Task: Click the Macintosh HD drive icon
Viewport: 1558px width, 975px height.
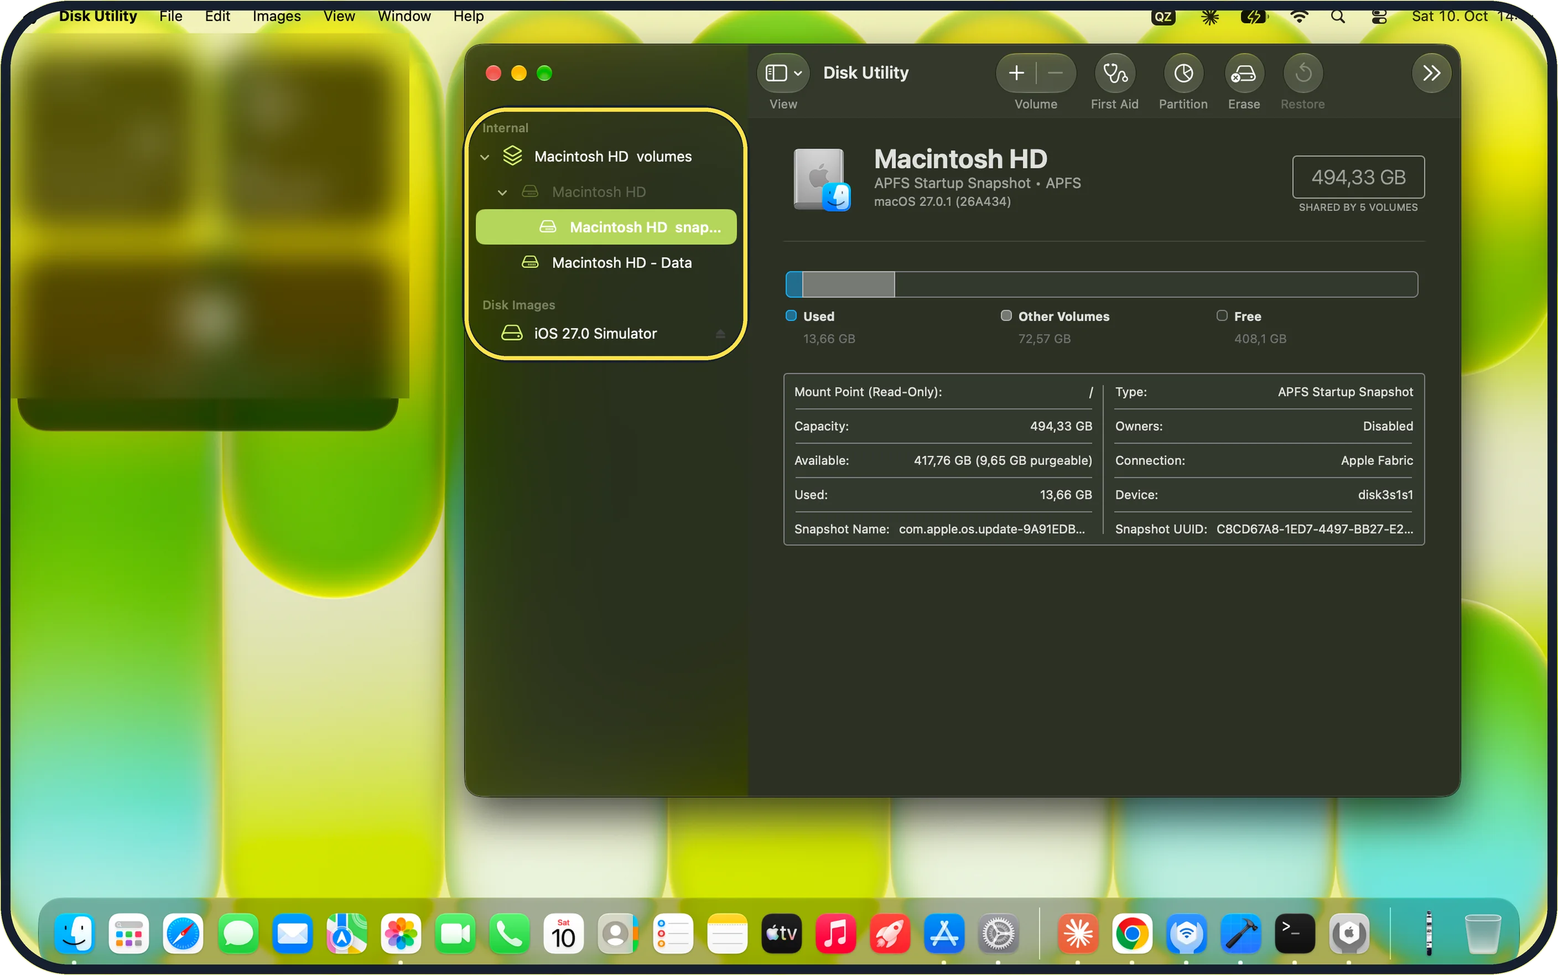Action: coord(822,179)
